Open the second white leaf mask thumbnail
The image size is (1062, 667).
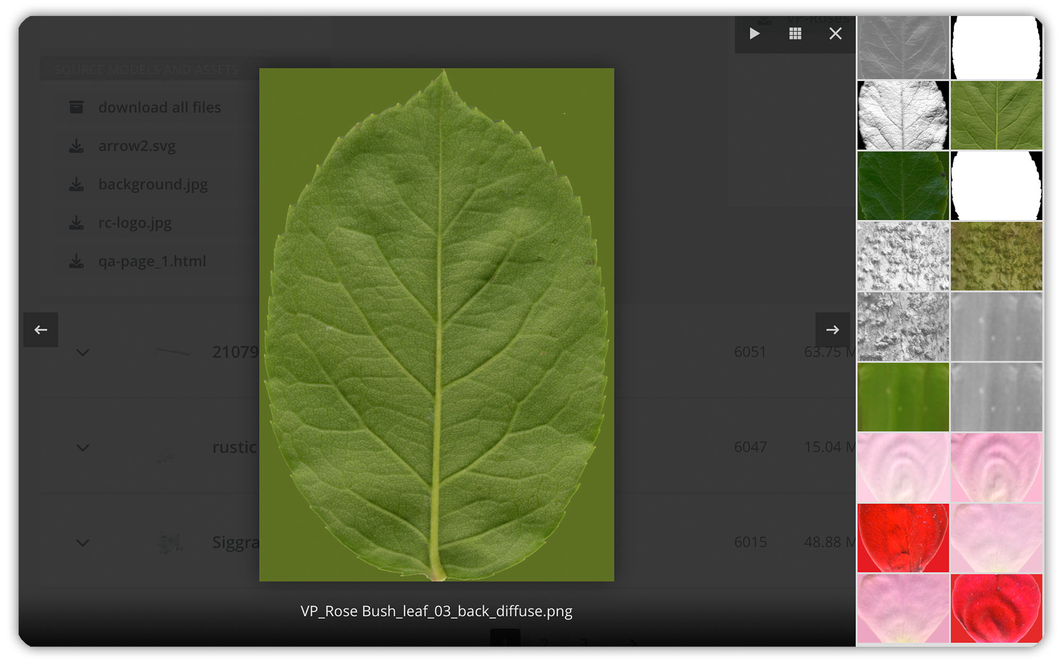click(x=997, y=186)
